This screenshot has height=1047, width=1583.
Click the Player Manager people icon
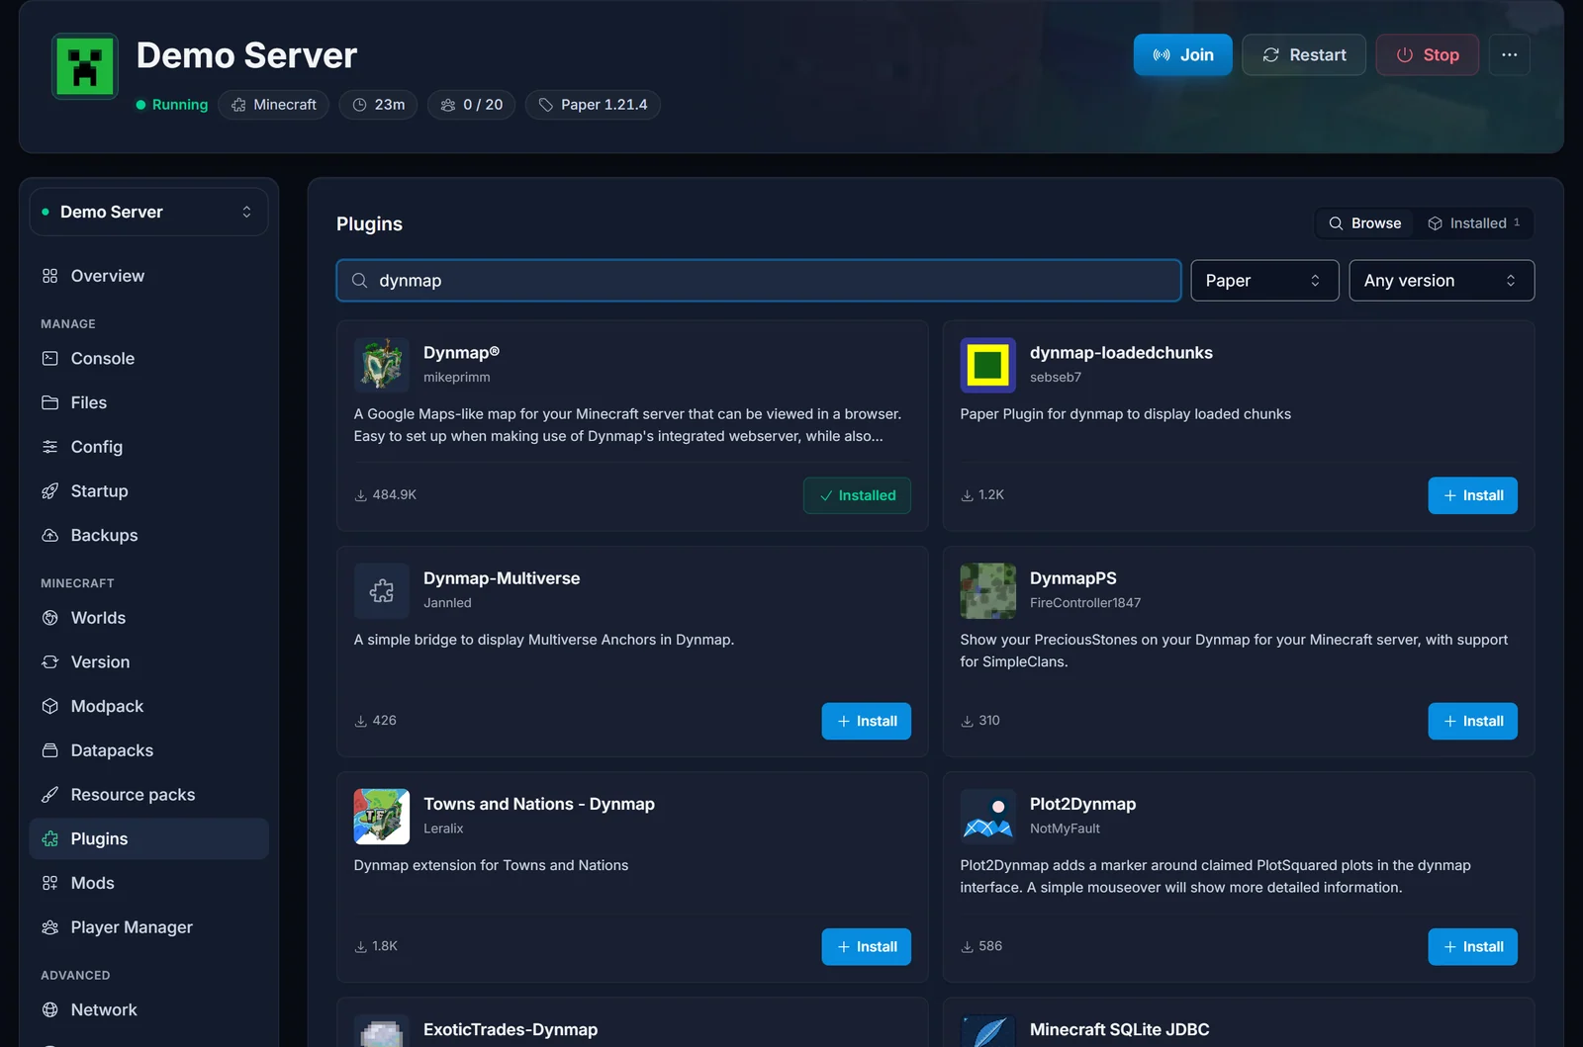(50, 927)
